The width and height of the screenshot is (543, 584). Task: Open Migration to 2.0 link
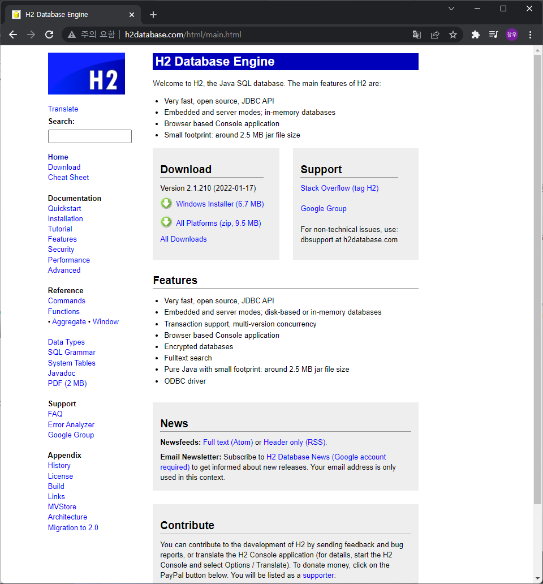click(x=73, y=527)
